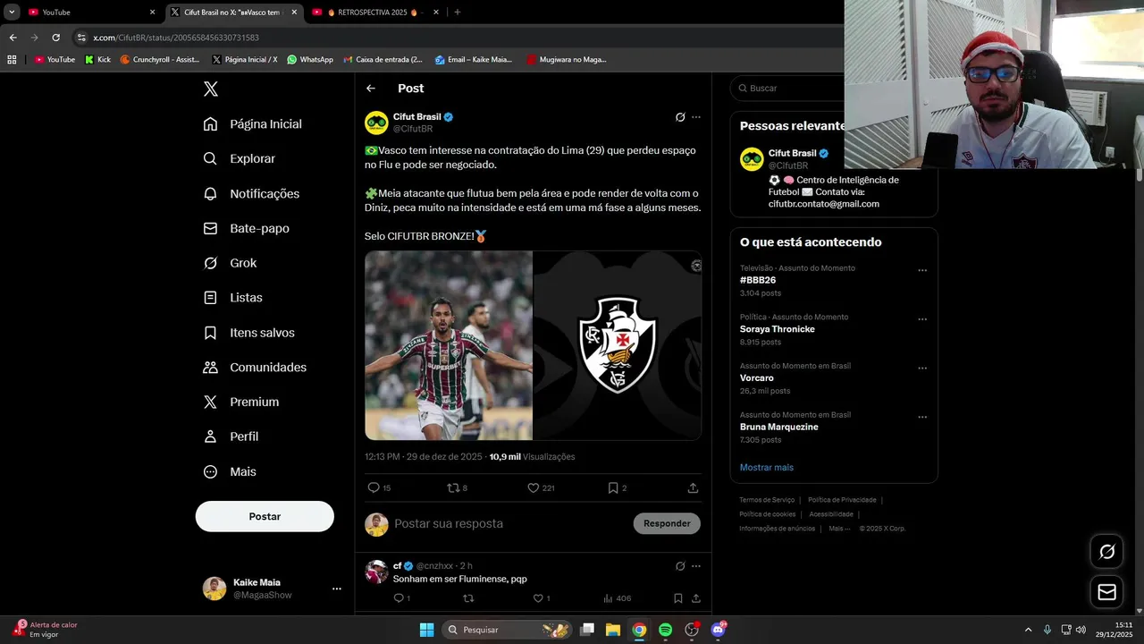Image resolution: width=1144 pixels, height=644 pixels.
Task: Expand the Mais menu in the sidebar
Action: click(230, 471)
